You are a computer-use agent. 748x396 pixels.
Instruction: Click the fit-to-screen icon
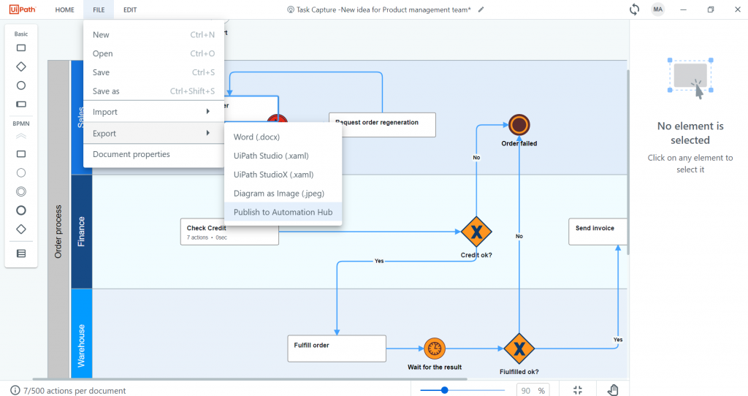578,390
